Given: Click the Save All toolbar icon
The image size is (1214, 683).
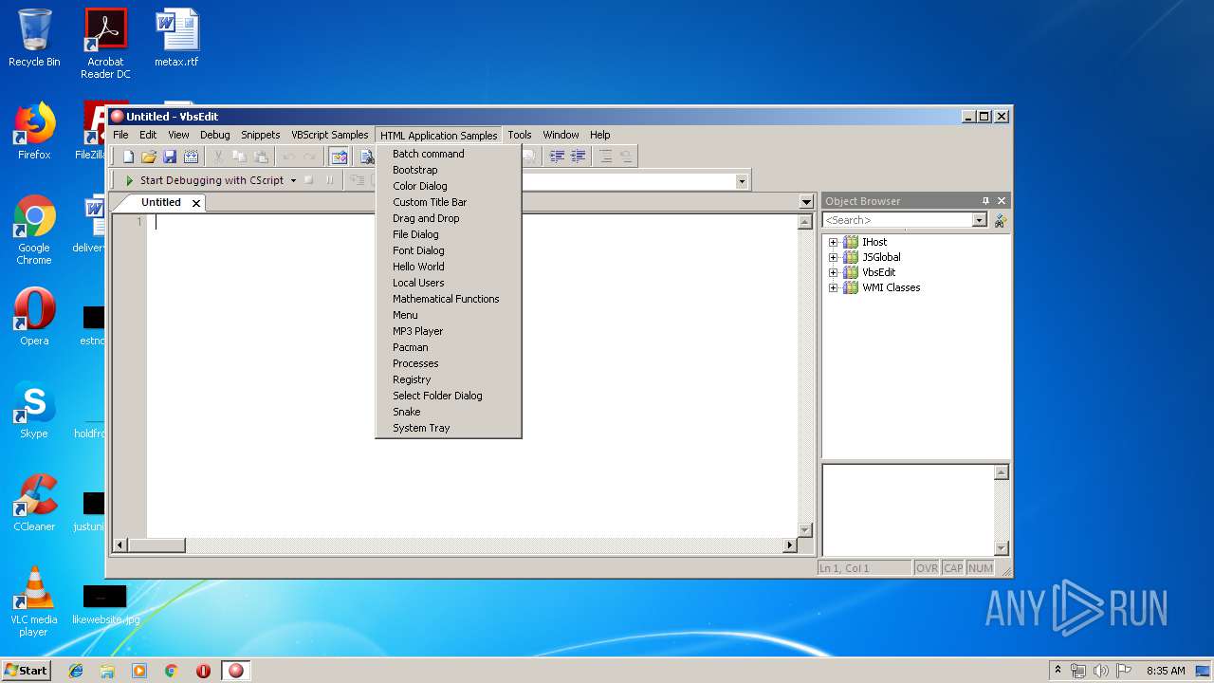Looking at the screenshot, I should pos(191,157).
